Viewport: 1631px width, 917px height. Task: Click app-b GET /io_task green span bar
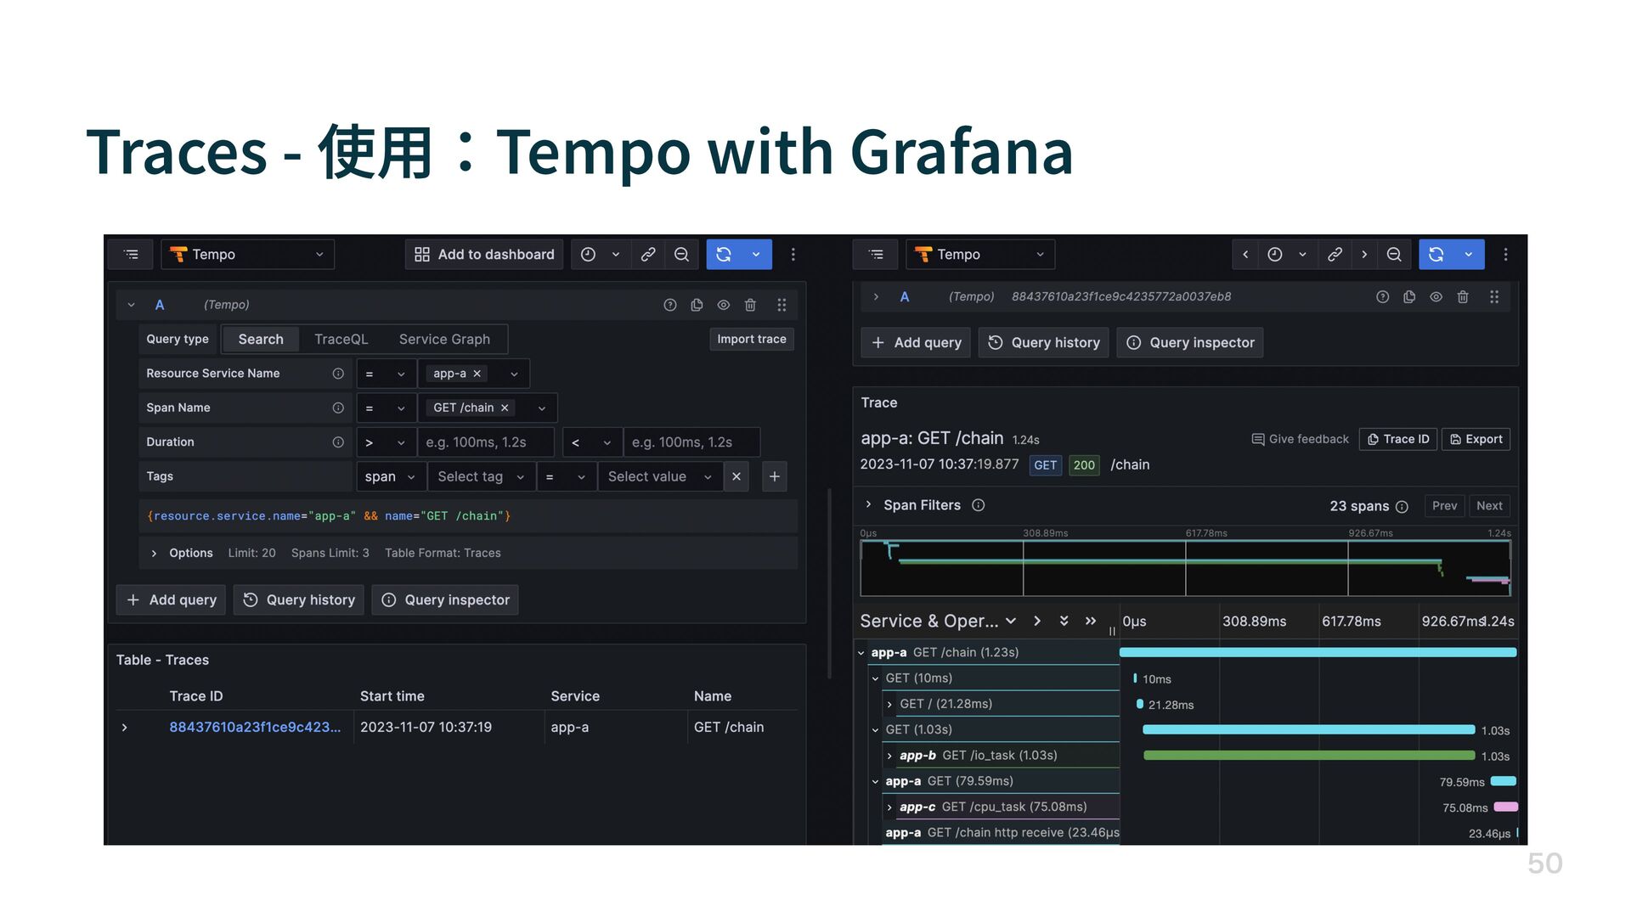click(1309, 756)
